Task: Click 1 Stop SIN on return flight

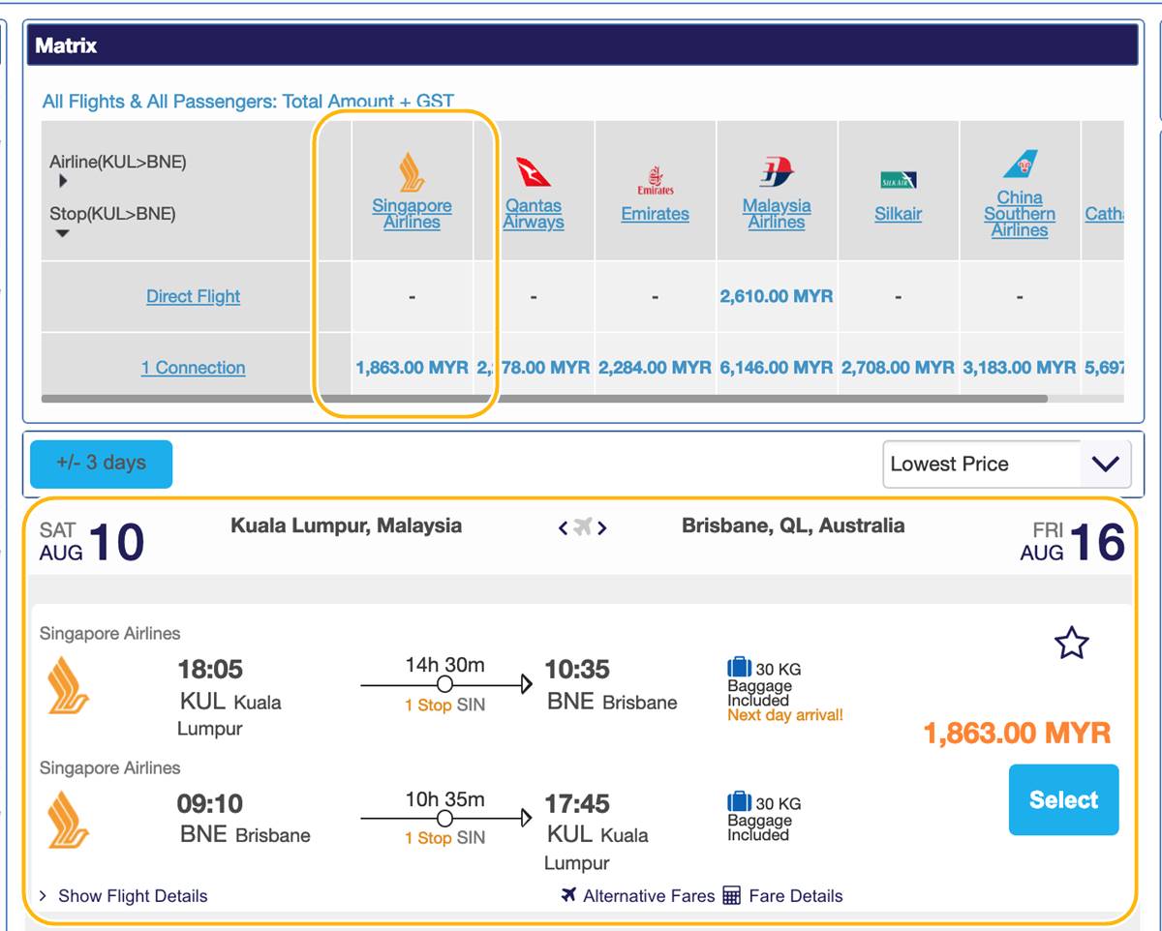Action: [x=444, y=838]
